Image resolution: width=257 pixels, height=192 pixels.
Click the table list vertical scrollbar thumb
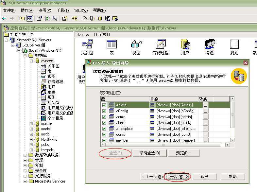(232, 115)
